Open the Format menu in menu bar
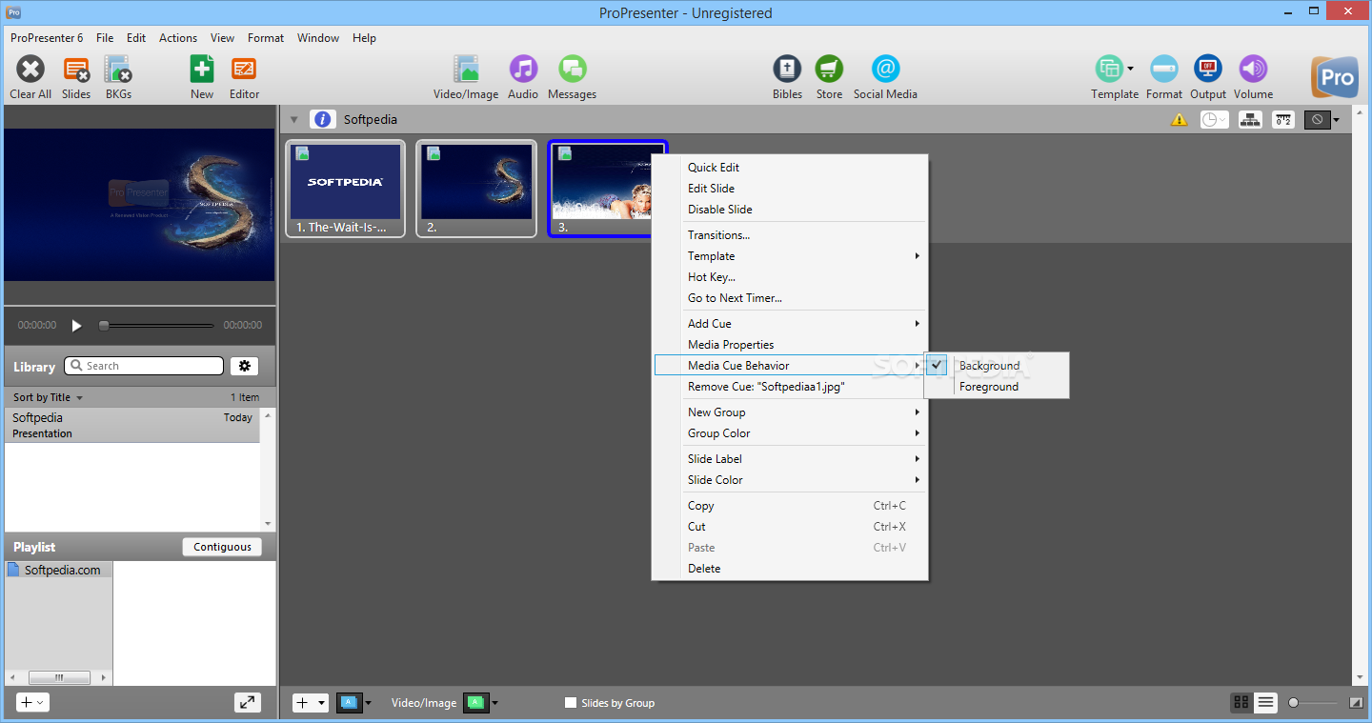The width and height of the screenshot is (1372, 723). tap(266, 38)
